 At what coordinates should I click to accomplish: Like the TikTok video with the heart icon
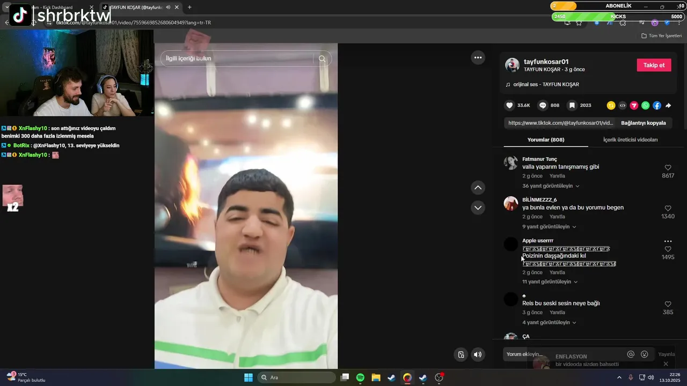click(x=509, y=106)
